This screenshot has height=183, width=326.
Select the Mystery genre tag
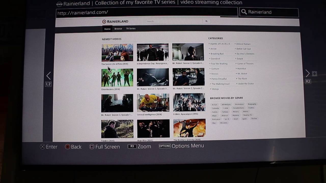[x=236, y=115]
